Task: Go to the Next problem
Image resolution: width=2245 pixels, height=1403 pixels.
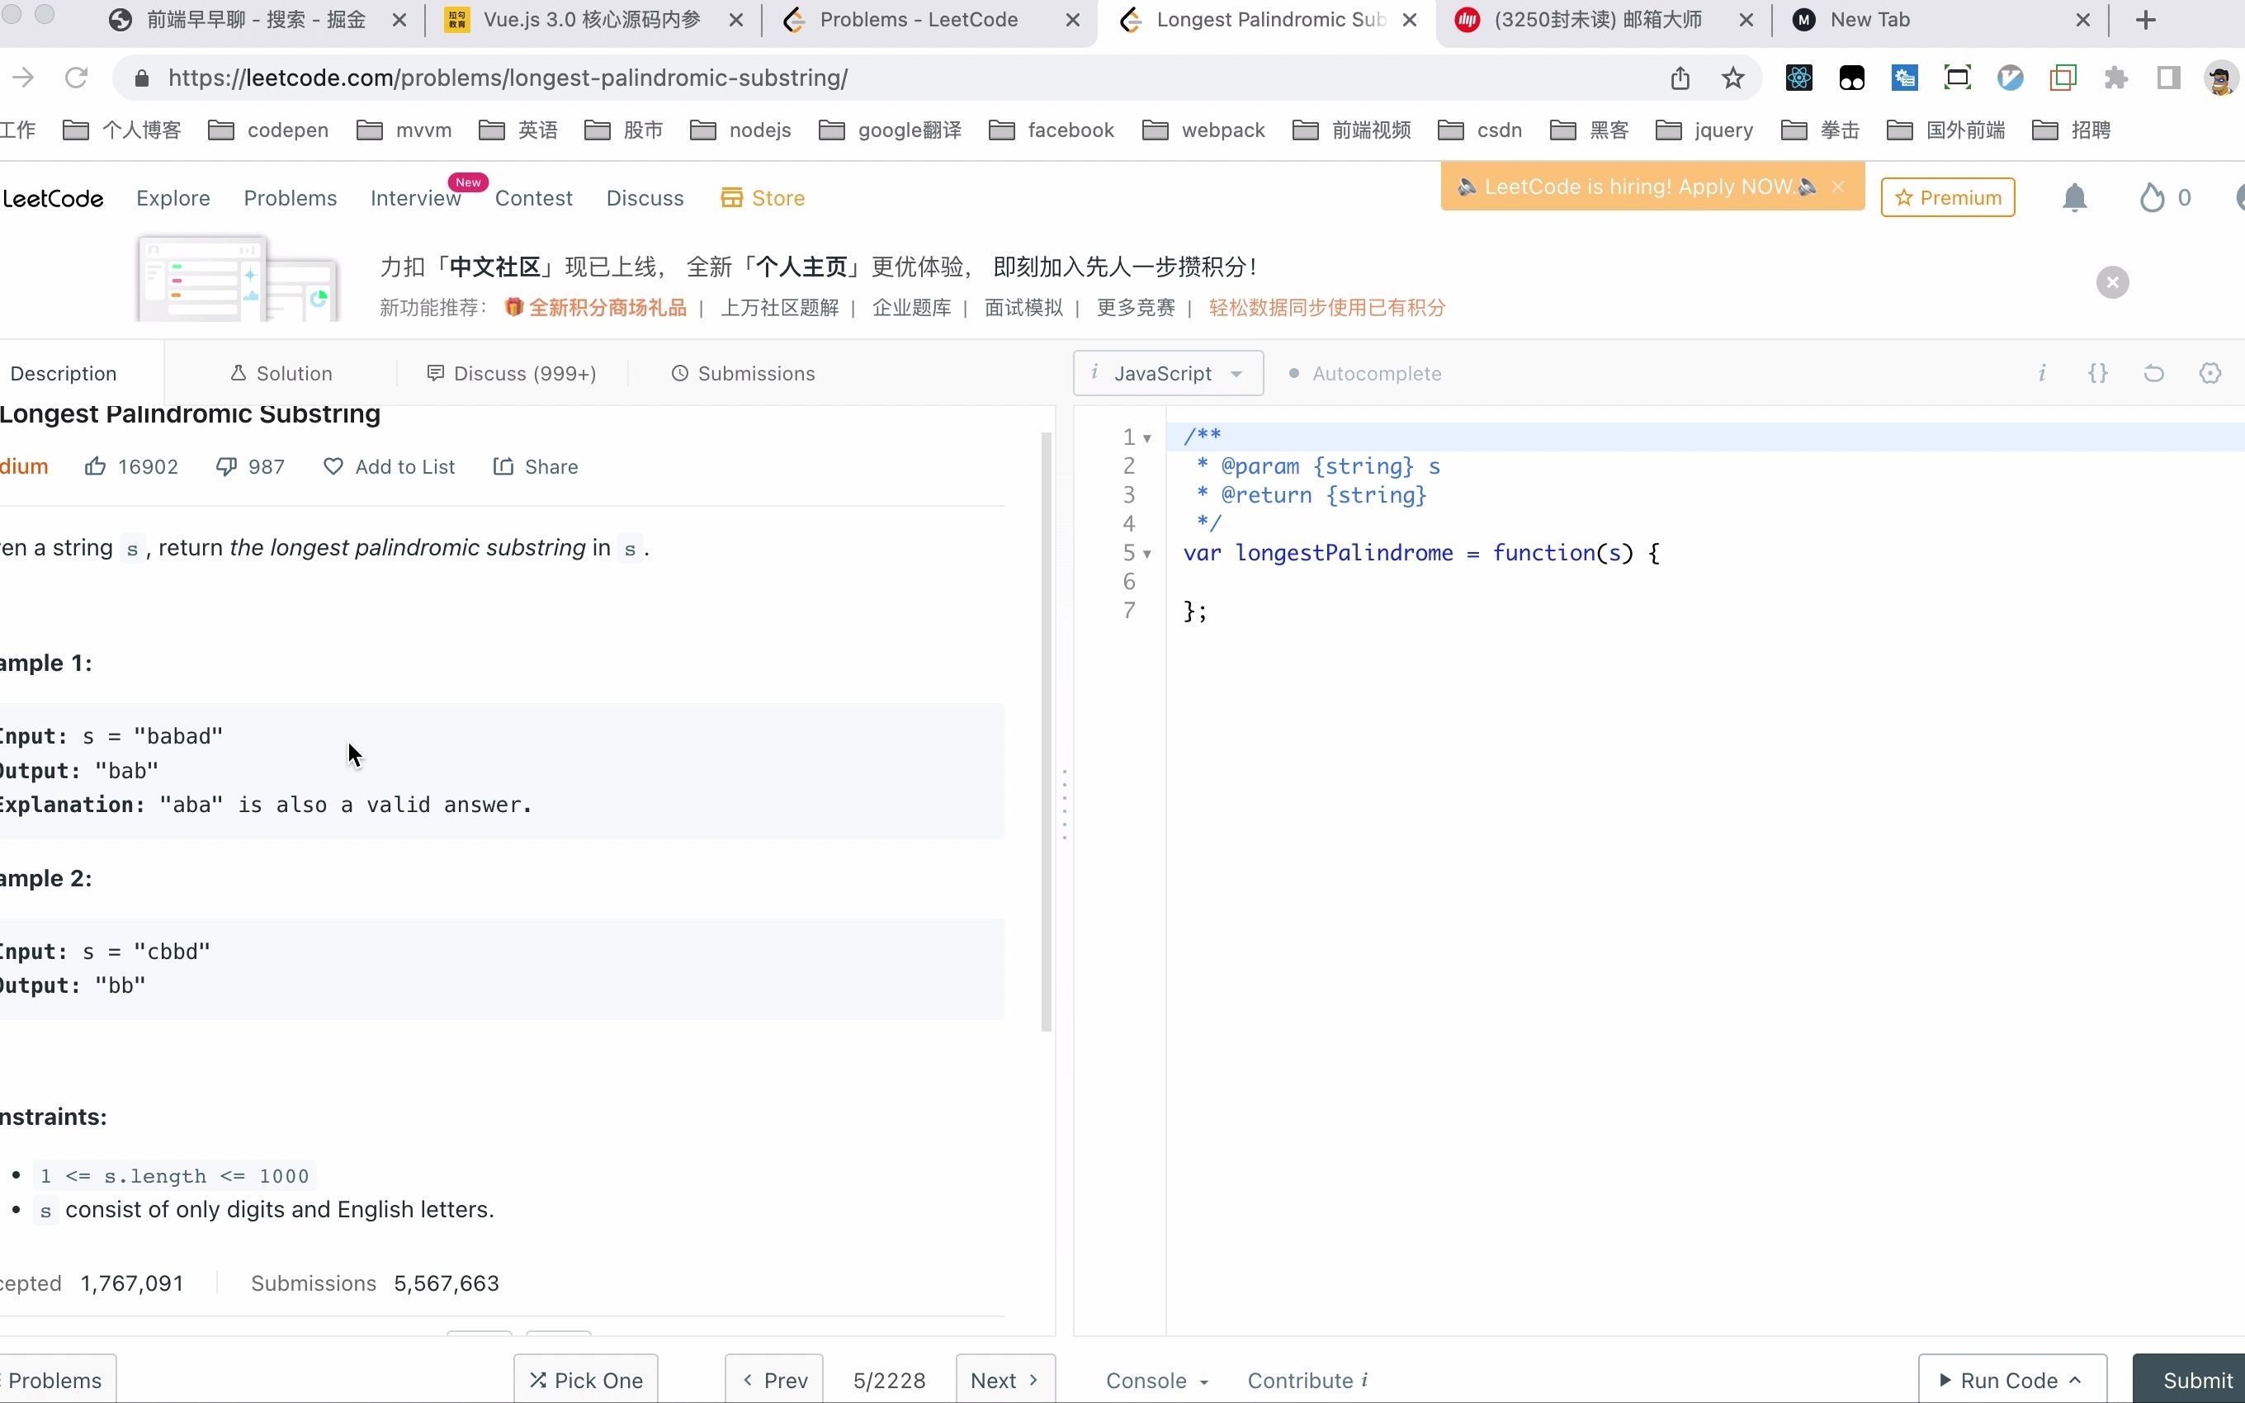Action: click(x=1004, y=1380)
